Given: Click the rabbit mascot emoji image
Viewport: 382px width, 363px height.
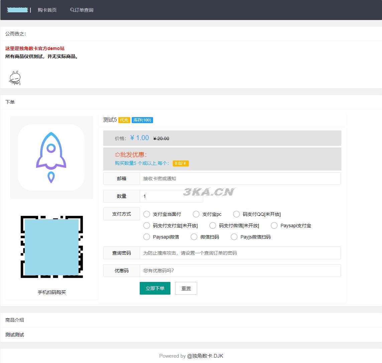Looking at the screenshot, I should click(15, 78).
